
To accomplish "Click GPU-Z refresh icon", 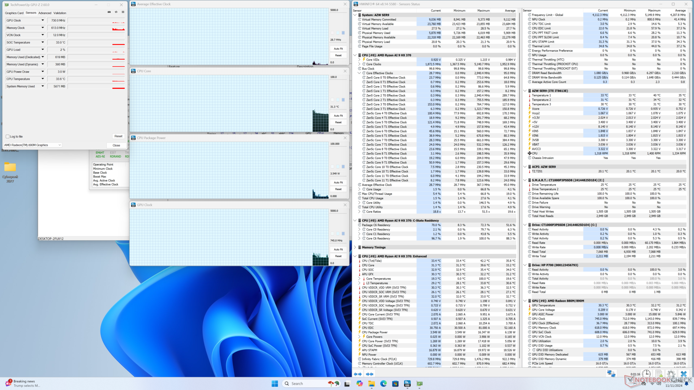I will coord(116,12).
